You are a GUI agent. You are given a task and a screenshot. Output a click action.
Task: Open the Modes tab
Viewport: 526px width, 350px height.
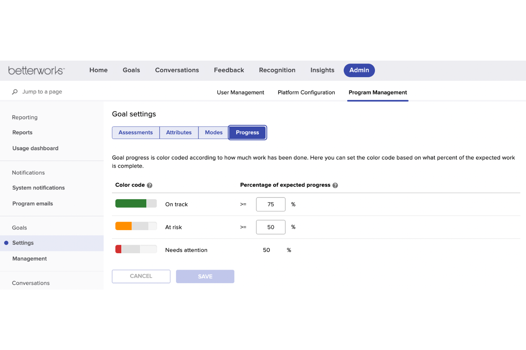point(213,132)
